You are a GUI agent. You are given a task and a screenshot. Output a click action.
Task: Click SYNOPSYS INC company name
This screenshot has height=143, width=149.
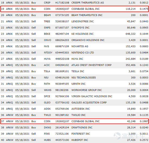click(80, 27)
